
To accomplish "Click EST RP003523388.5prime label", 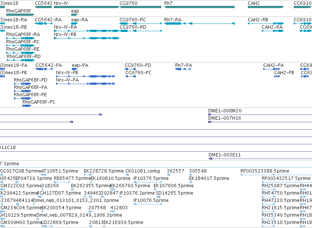I will [265, 171].
